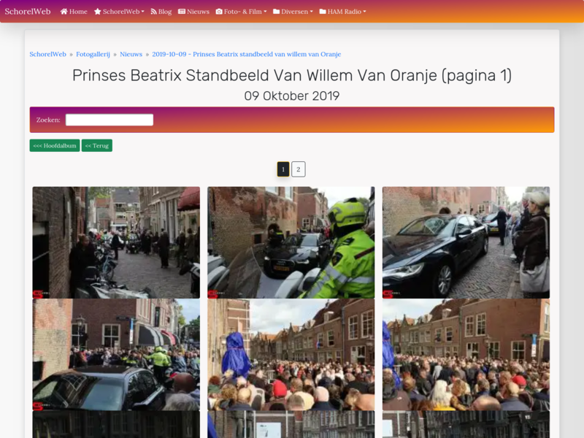Open the Blog menu item
The image size is (584, 438).
coord(161,12)
